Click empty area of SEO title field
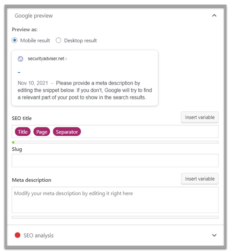 (x=148, y=131)
